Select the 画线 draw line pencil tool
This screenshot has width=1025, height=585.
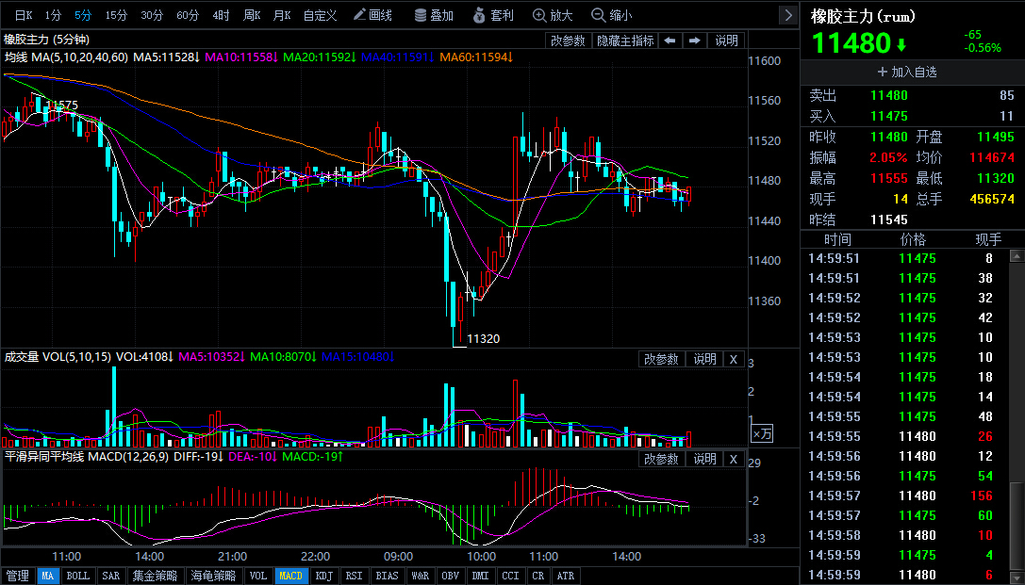(x=372, y=15)
